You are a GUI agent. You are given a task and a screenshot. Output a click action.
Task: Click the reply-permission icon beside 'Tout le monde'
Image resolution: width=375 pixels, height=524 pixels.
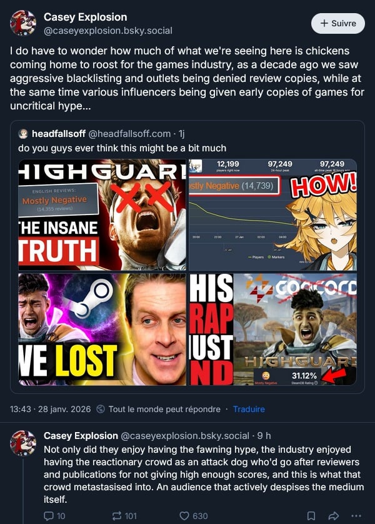pos(101,409)
